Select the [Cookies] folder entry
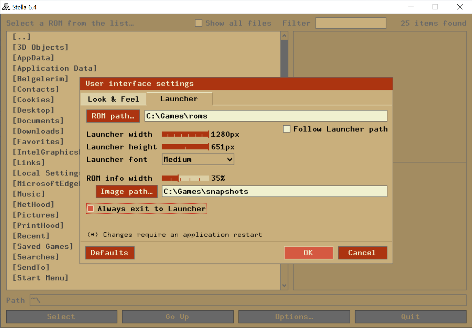Screen dimensions: 472x328 tap(34, 100)
